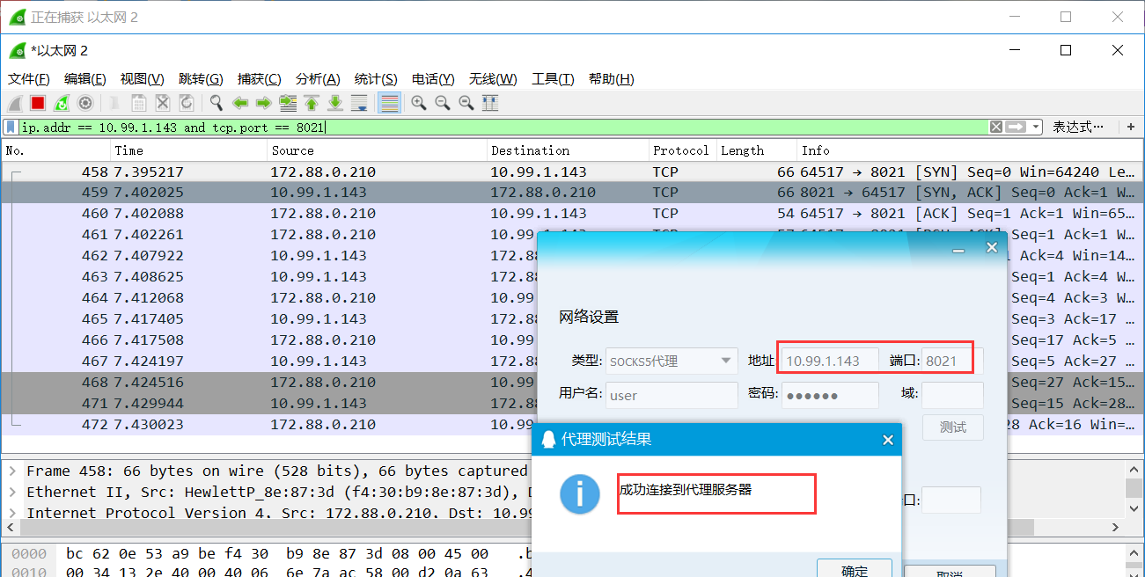Open the 编辑(E) menu
Image resolution: width=1145 pixels, height=577 pixels.
coord(85,79)
